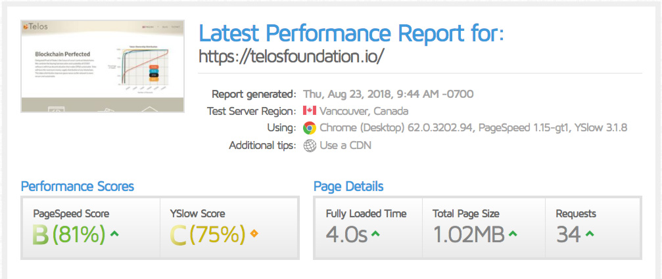Click the globe icon beside Use a CDN
Image resolution: width=662 pixels, height=279 pixels.
(x=310, y=146)
